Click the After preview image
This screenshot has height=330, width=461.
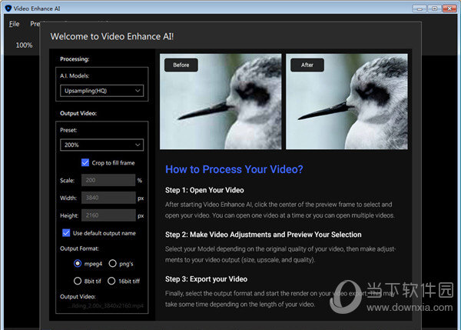347,102
